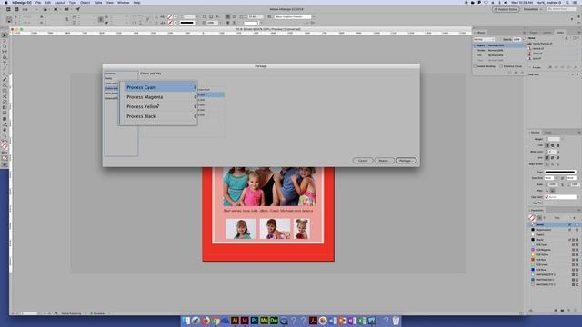Select the Direct Selection tool

coord(5,41)
